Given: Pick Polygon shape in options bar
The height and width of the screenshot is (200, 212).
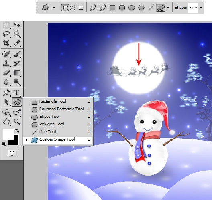Looking at the screenshot, I should pos(141,8).
